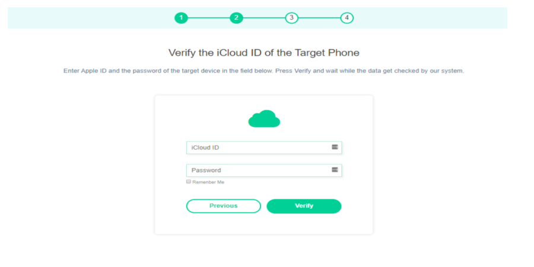
Task: Click the progress line between steps 2 and 3
Action: click(264, 18)
